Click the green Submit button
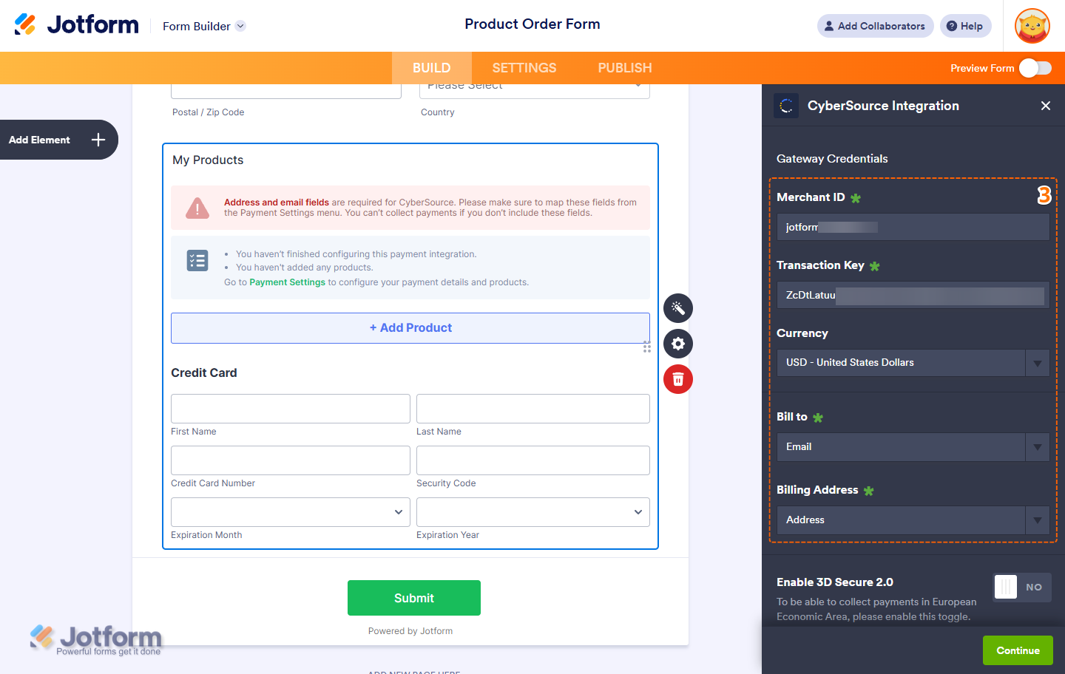The image size is (1065, 674). tap(414, 598)
